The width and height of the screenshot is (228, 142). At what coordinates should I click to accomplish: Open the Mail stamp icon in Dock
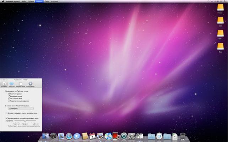point(61,136)
